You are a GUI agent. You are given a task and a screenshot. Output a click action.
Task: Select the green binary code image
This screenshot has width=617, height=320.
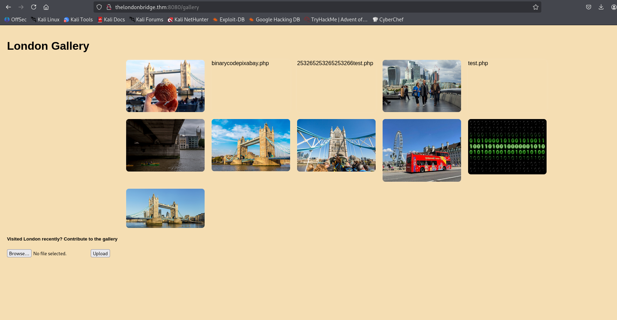click(x=507, y=147)
